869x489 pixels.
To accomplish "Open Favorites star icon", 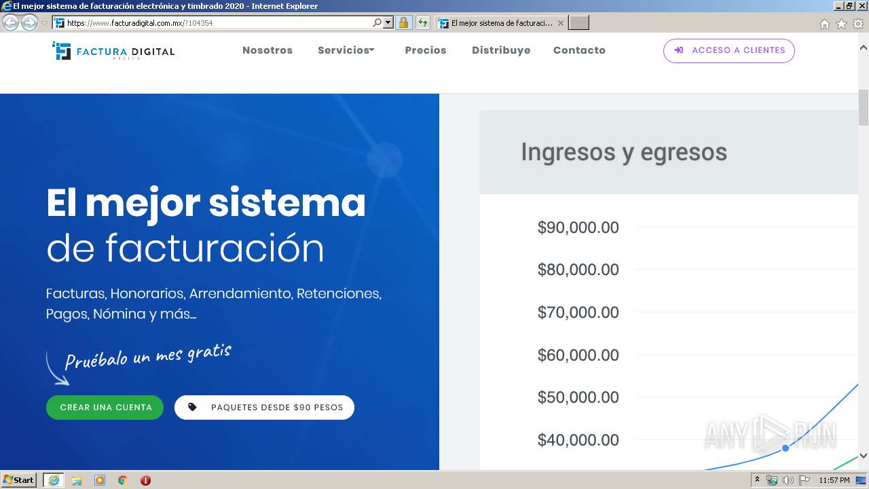I will tap(841, 24).
